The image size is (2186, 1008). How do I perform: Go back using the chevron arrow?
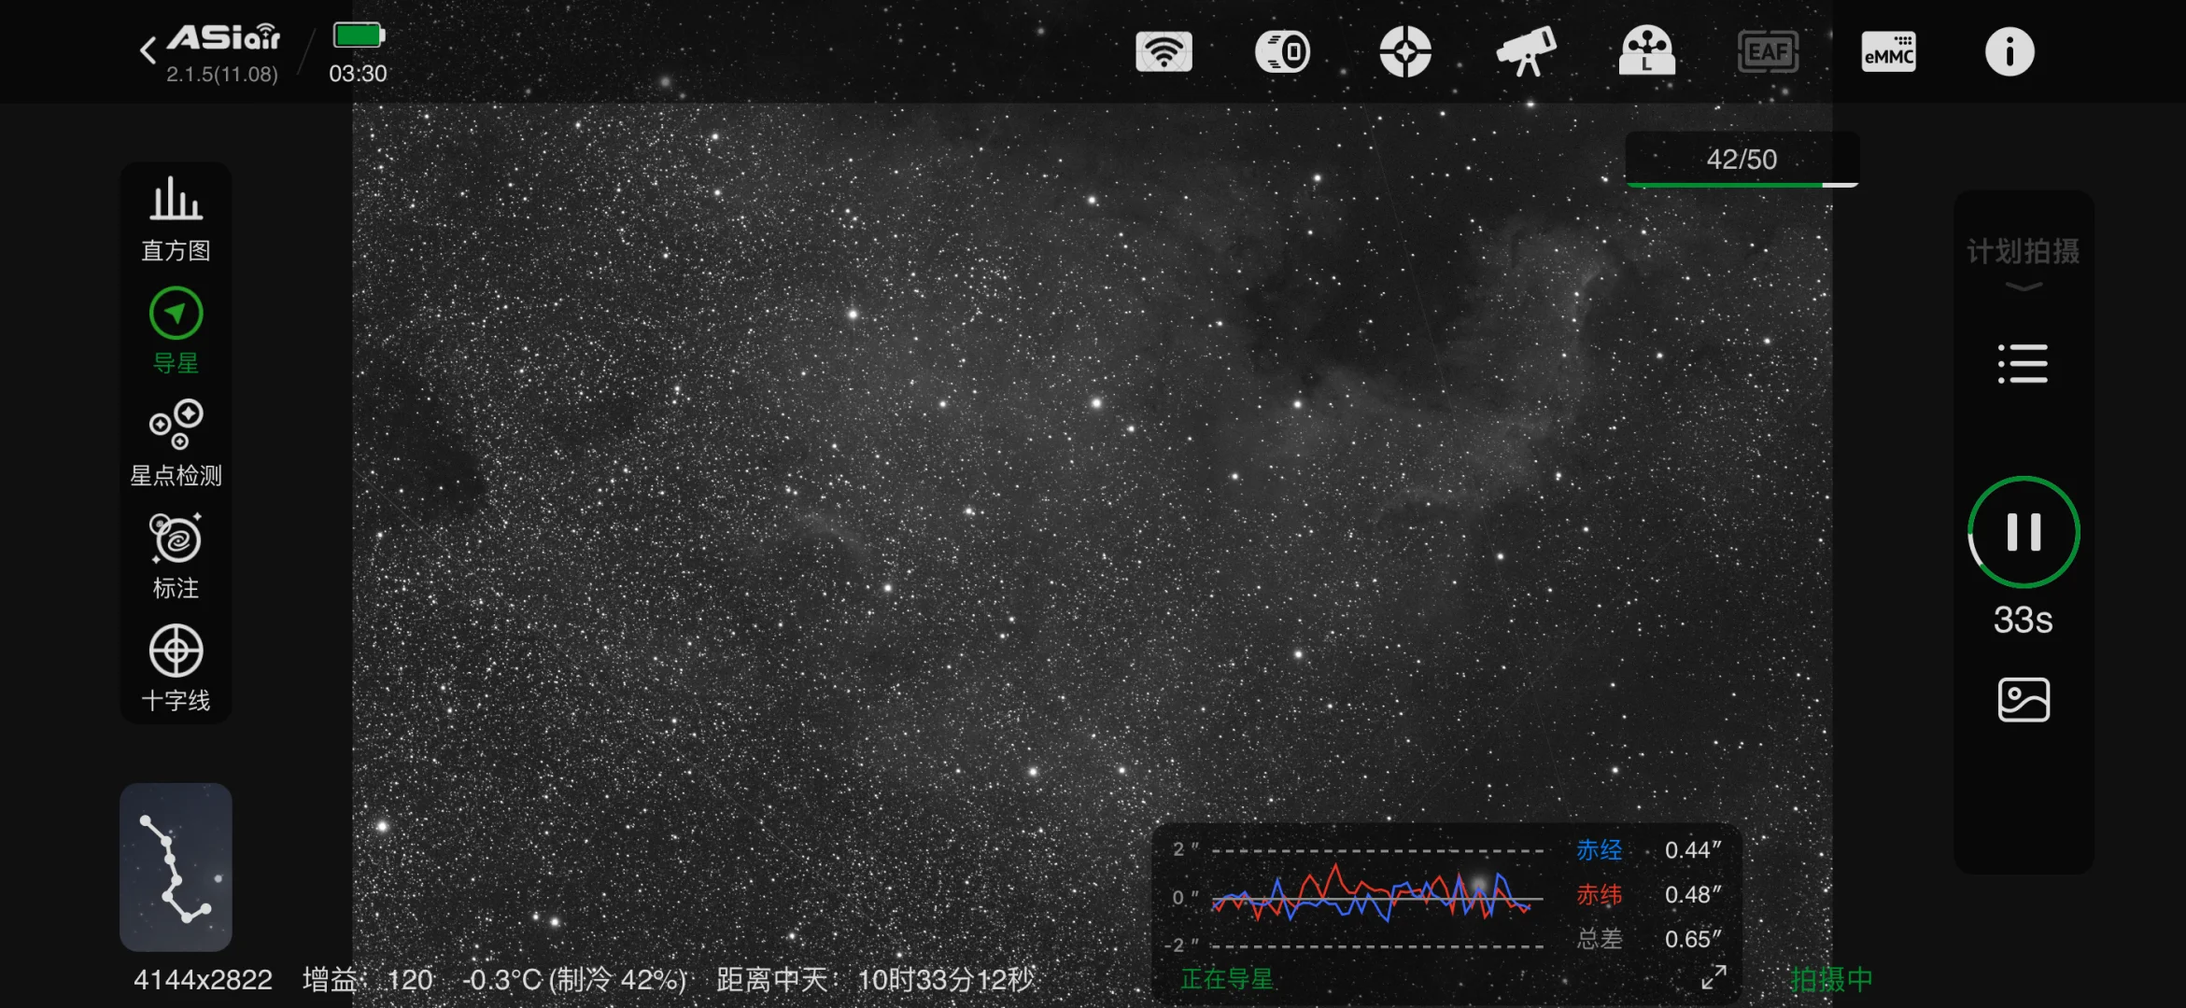(148, 50)
